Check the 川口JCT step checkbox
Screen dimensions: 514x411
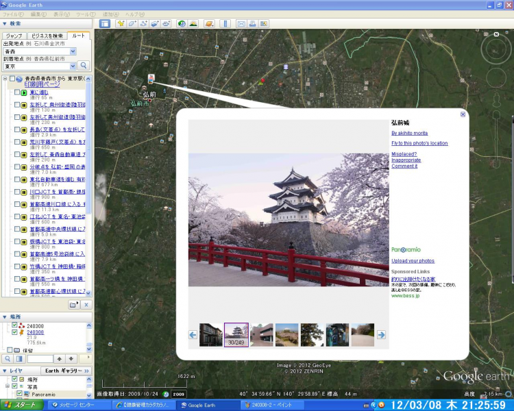16,192
